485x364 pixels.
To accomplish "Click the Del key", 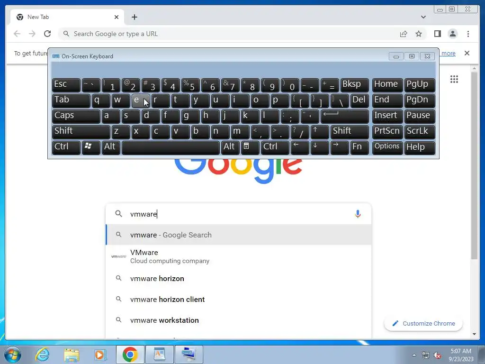I will tap(359, 101).
